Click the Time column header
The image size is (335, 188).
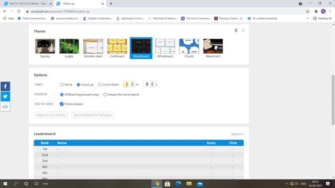[x=232, y=143]
